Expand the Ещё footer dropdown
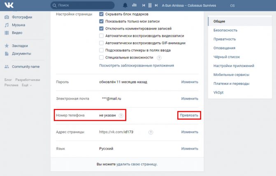The image size is (276, 176). coord(27,85)
